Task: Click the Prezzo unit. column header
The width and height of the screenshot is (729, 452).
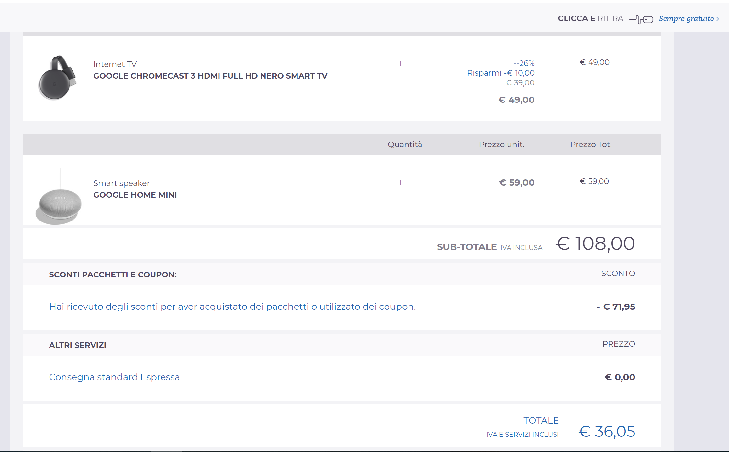Action: [x=501, y=145]
